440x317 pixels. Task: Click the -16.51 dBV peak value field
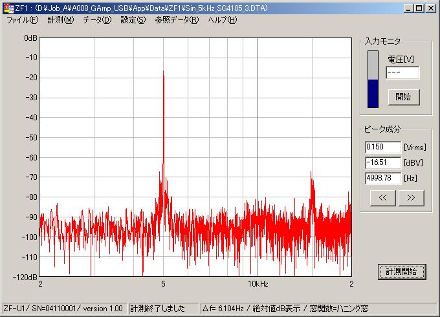[383, 162]
